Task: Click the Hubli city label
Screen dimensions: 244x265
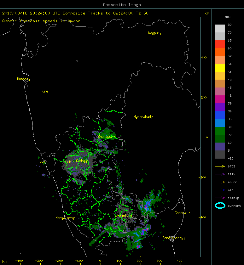Action: pyautogui.click(x=70, y=162)
